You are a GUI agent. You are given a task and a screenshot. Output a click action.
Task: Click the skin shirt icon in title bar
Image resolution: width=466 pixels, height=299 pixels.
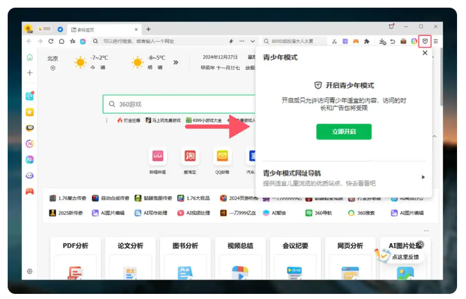[x=391, y=26]
